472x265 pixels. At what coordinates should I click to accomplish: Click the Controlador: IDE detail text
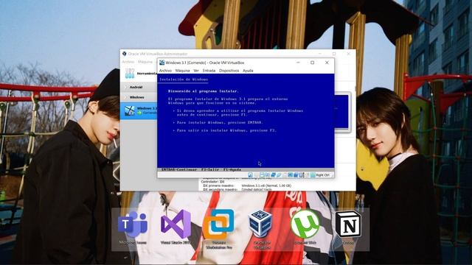(x=213, y=182)
